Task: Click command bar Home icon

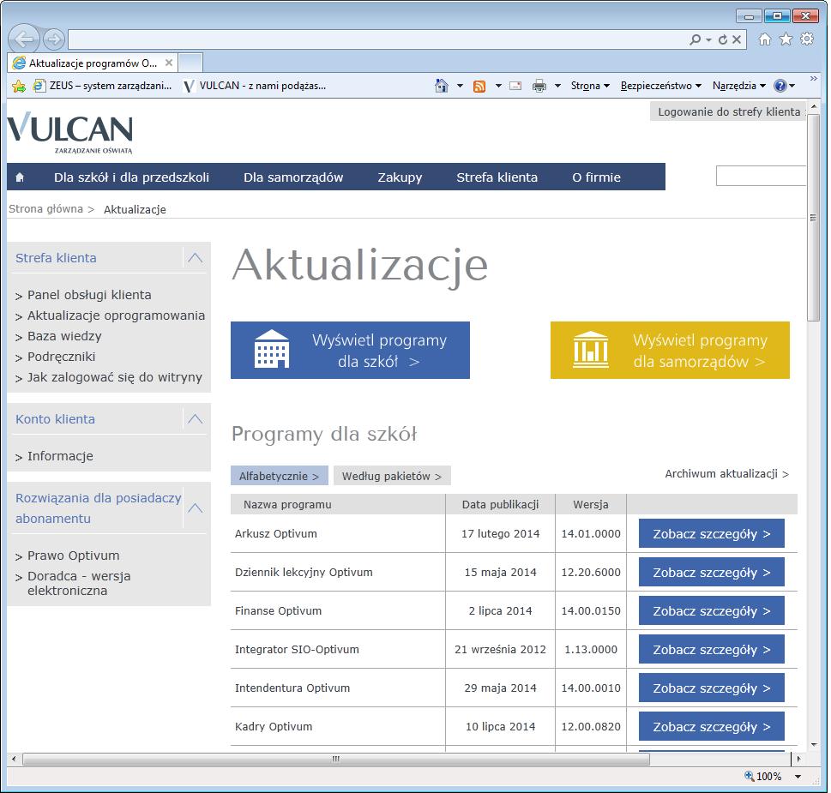Action: click(x=441, y=85)
